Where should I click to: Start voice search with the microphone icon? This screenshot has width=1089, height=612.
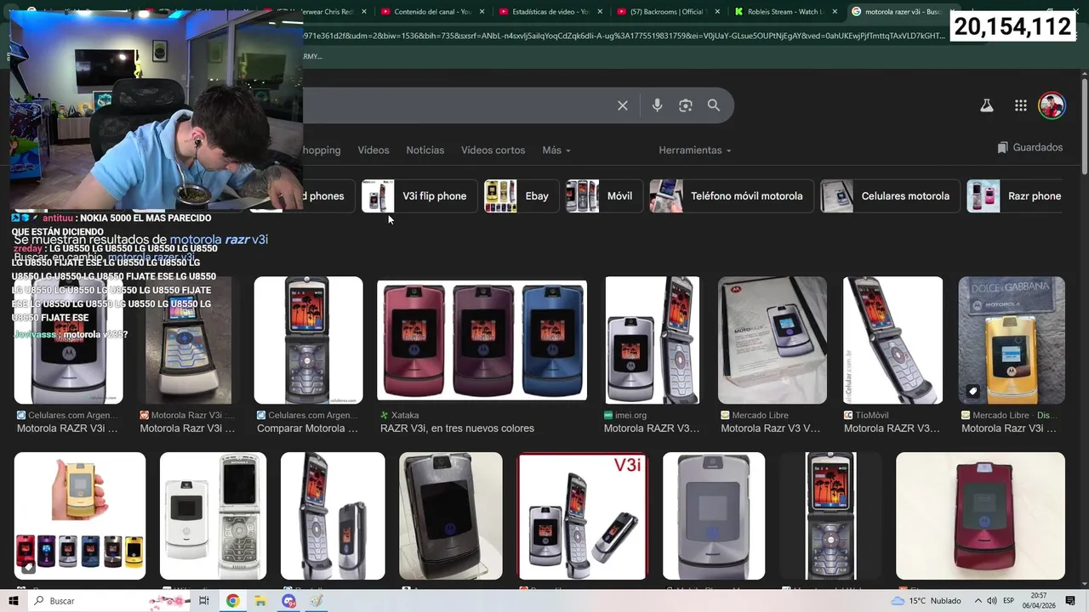tap(657, 105)
